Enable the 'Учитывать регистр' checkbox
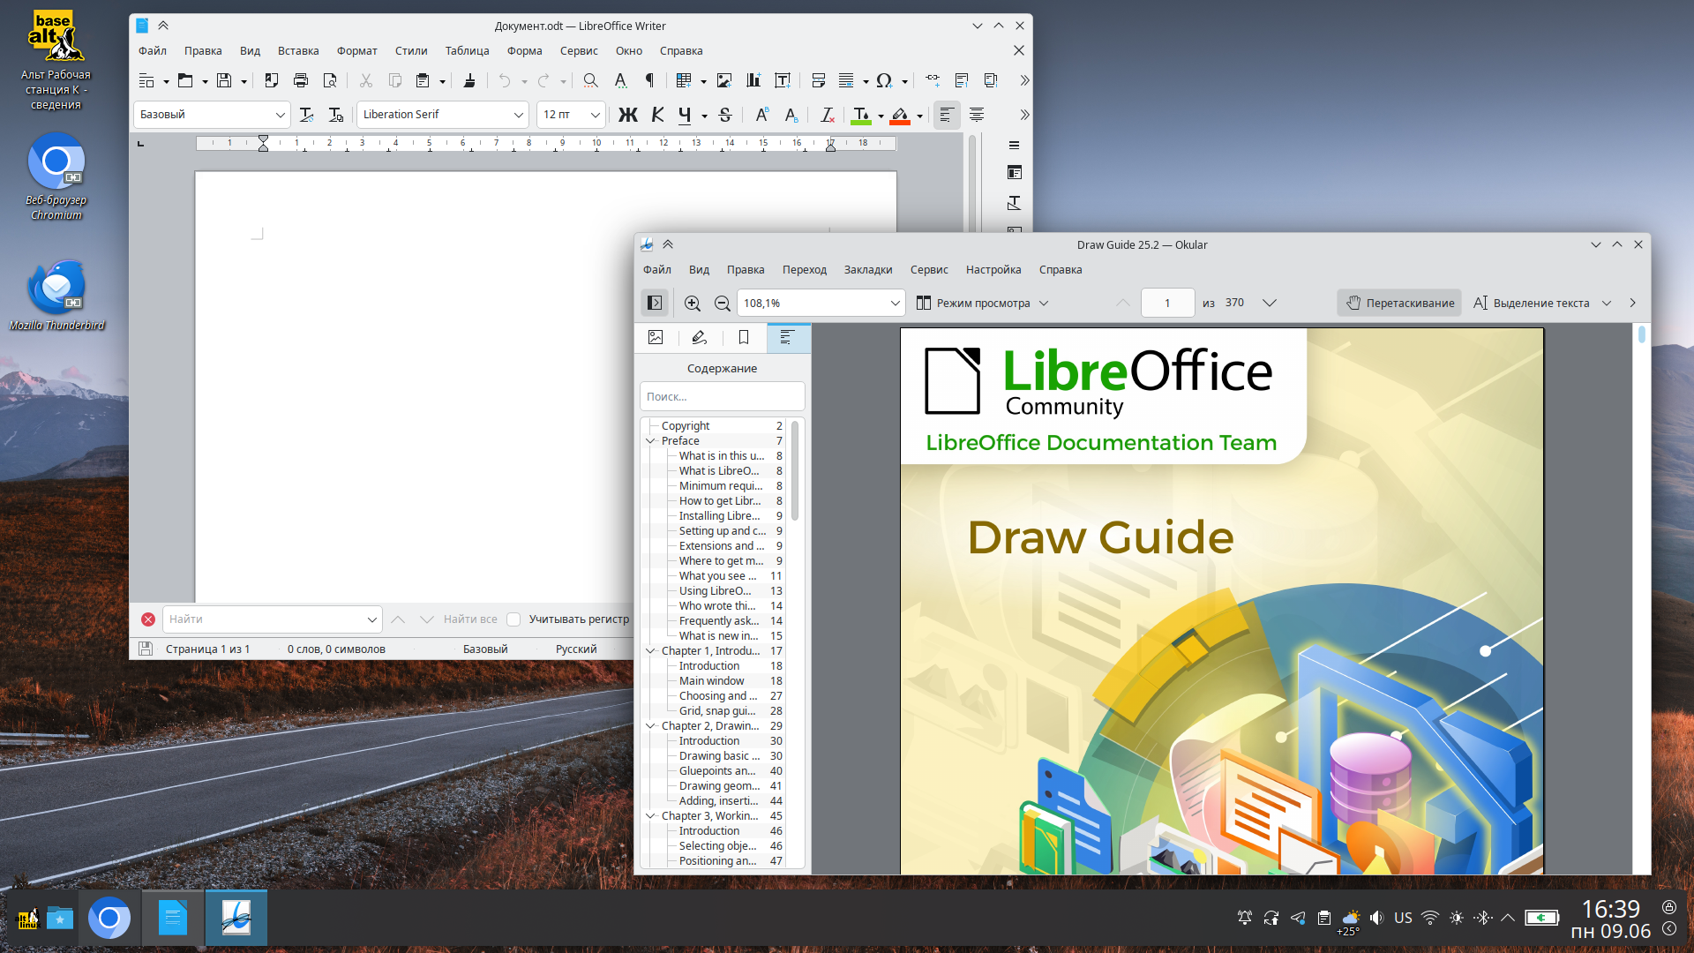1694x953 pixels. pos(513,619)
